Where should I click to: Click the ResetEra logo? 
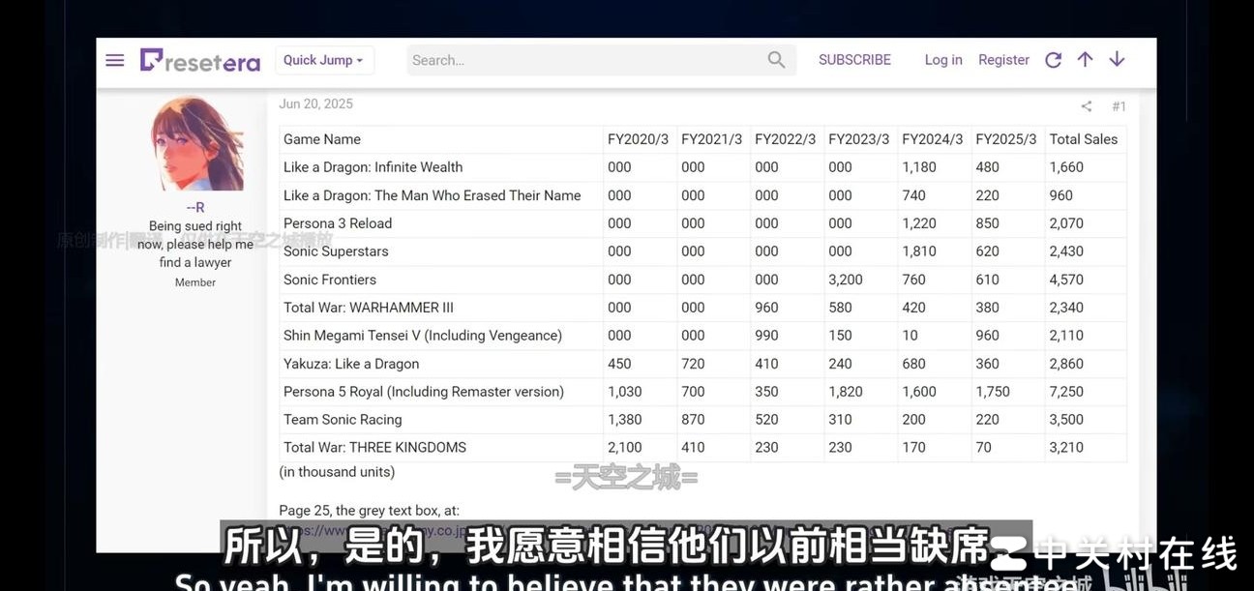[x=199, y=60]
